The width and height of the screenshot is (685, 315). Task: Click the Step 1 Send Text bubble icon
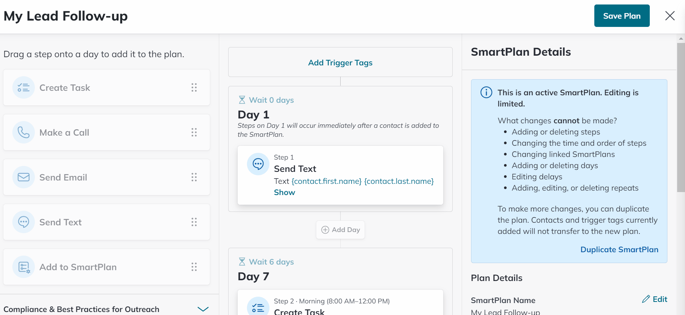258,164
